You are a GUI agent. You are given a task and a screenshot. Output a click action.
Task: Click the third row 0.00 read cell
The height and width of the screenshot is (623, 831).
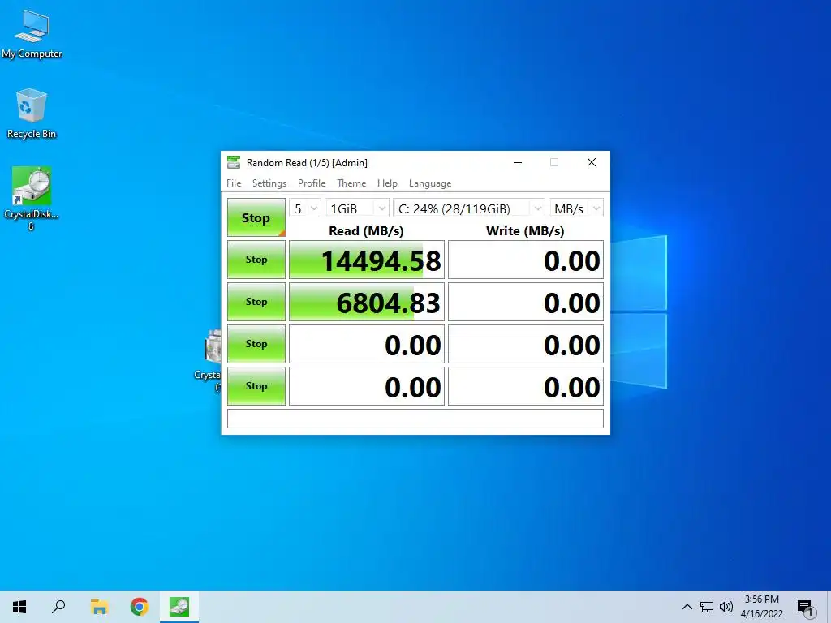(x=367, y=344)
